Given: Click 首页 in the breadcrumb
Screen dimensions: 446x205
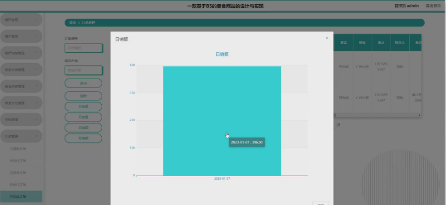Looking at the screenshot, I should pos(73,23).
